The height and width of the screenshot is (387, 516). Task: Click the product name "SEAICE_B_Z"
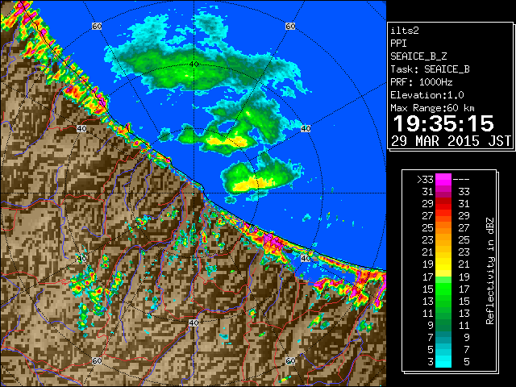click(418, 56)
